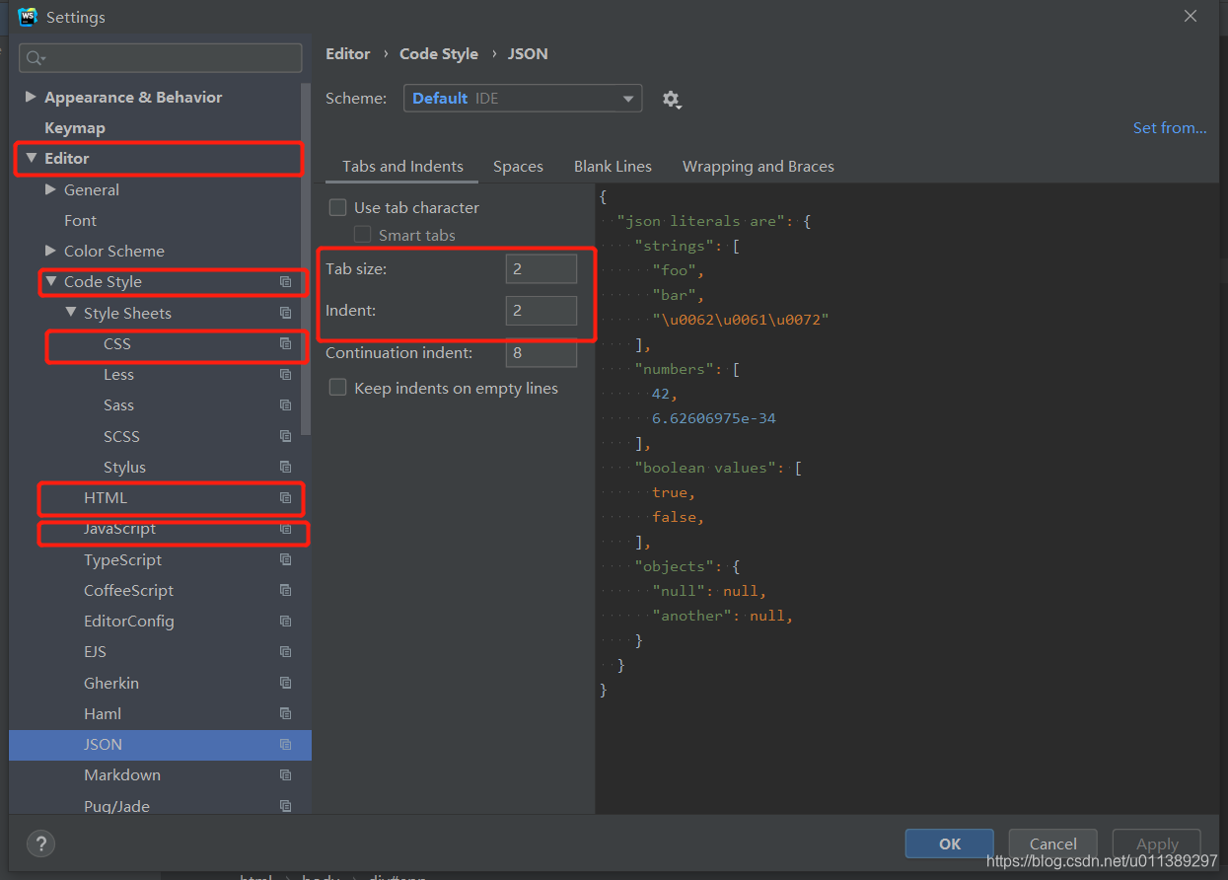Viewport: 1228px width, 880px height.
Task: Enable Keep indents on empty lines
Action: (x=337, y=388)
